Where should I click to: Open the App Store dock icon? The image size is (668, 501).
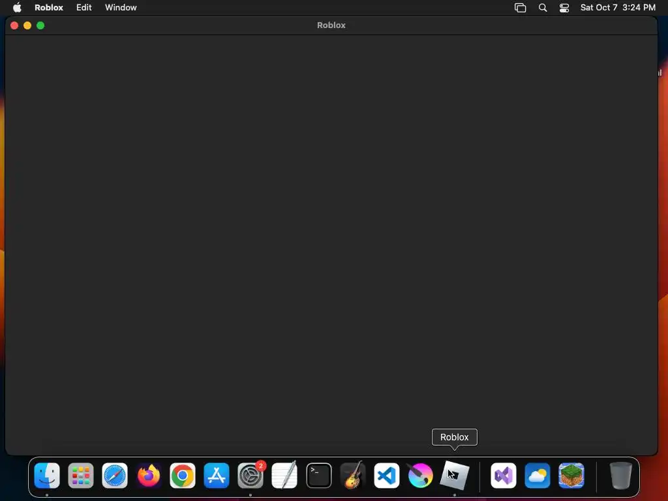[217, 476]
